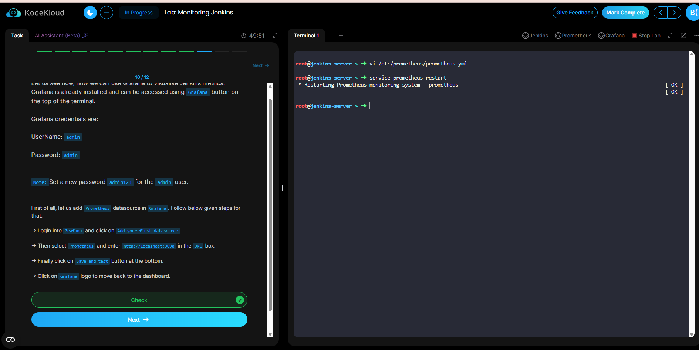Switch to the Task tab

pos(17,36)
